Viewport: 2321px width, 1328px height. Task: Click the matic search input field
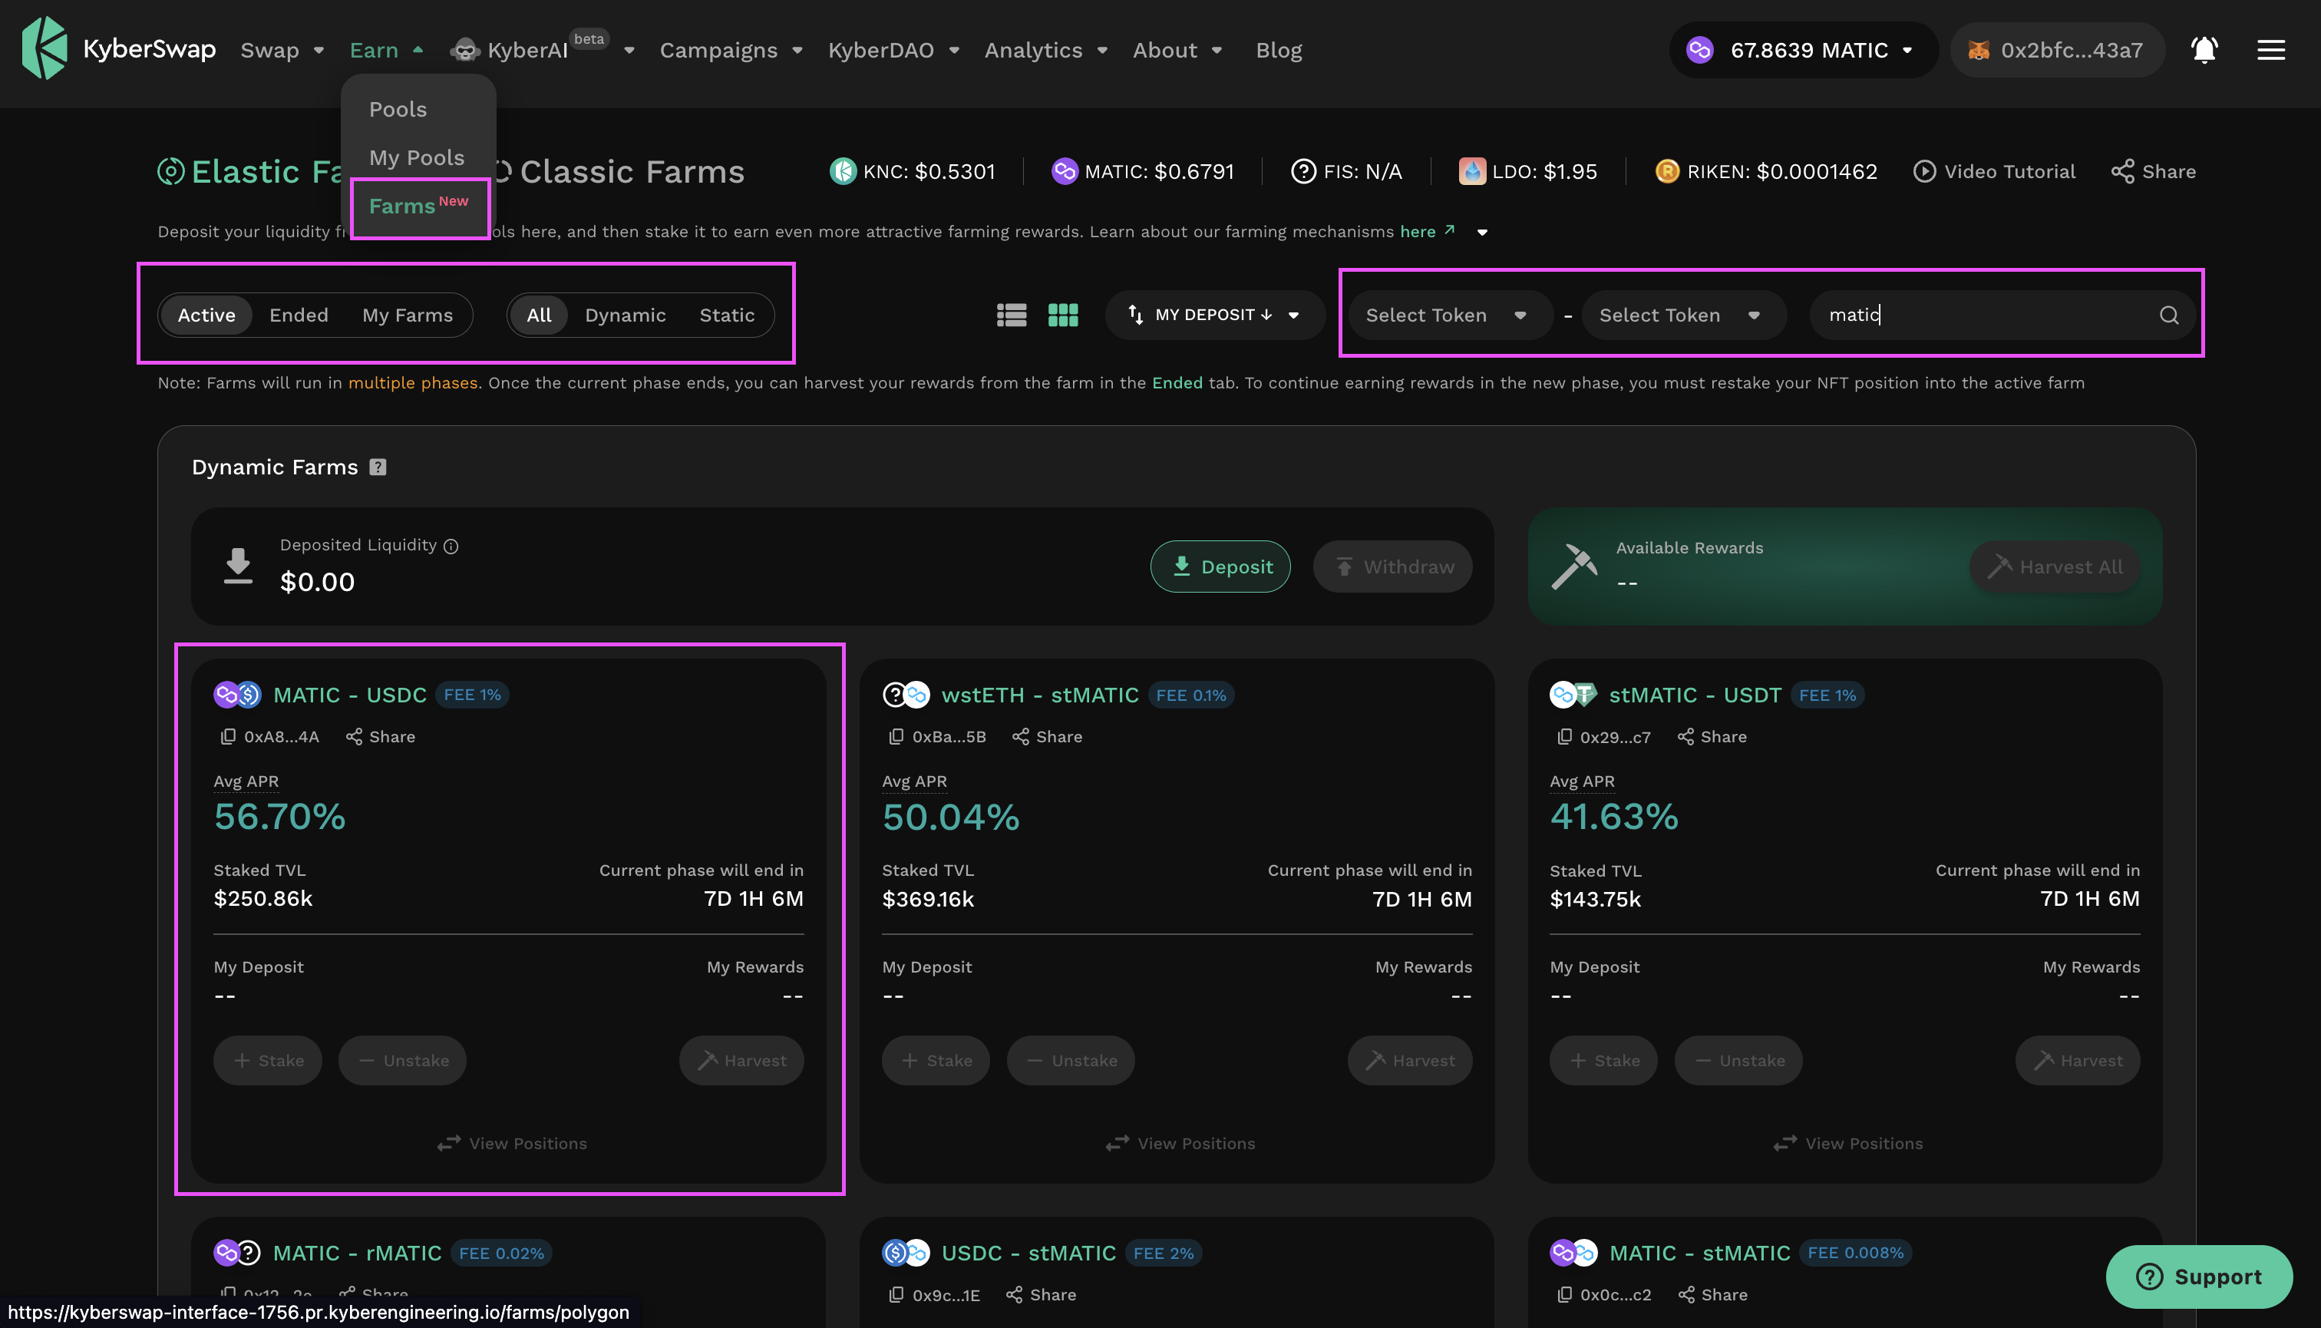point(1979,315)
